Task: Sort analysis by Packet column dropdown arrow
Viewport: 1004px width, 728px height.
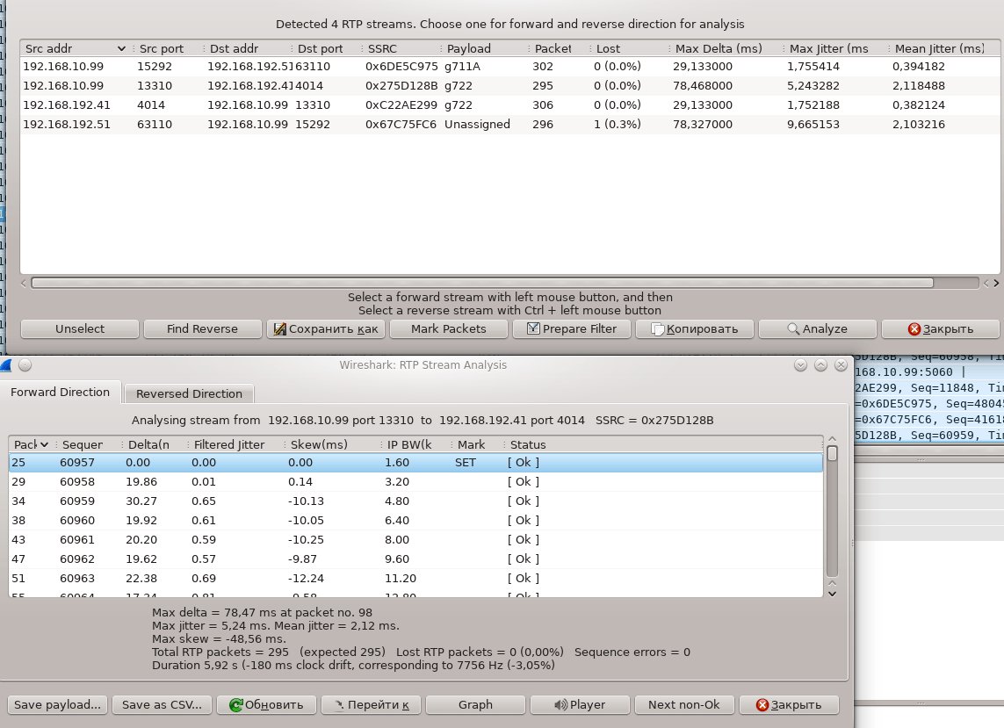Action: coord(44,444)
